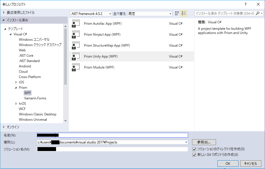
Task: Click the 名前 project name field
Action: (x=113, y=135)
